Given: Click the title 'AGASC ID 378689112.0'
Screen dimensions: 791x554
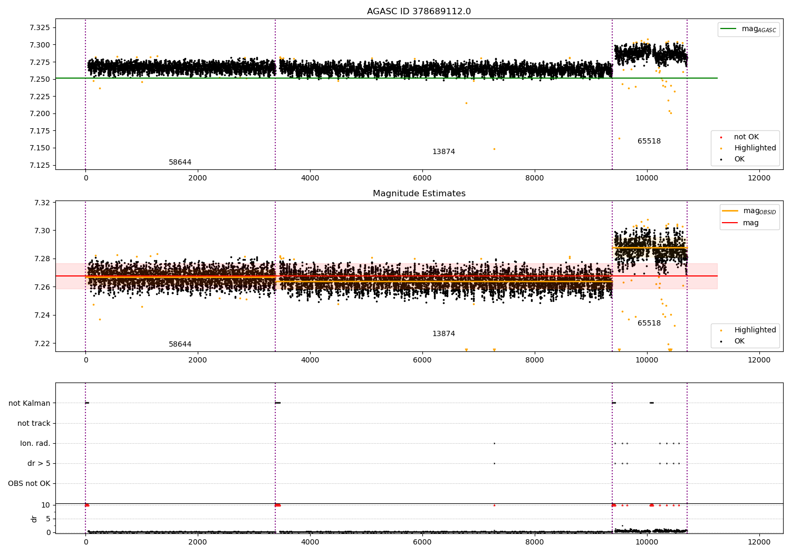Looking at the screenshot, I should click(419, 12).
